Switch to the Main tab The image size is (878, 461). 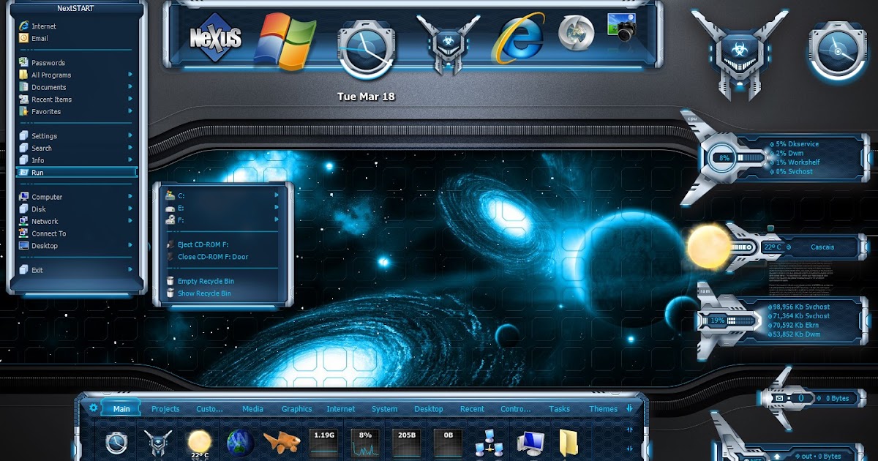pyautogui.click(x=121, y=409)
